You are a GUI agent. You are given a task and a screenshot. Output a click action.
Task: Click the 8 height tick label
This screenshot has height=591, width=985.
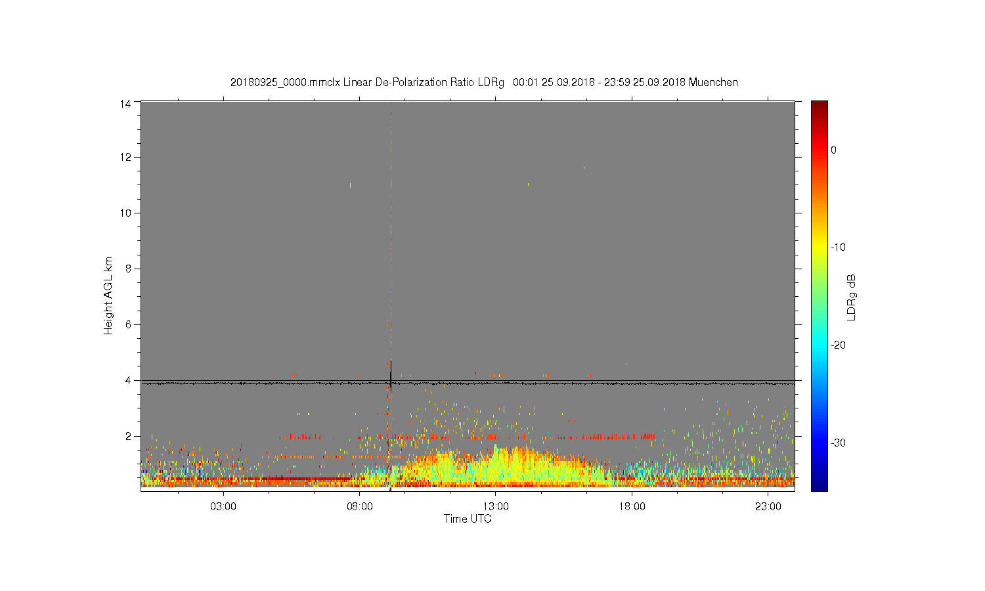pos(128,269)
